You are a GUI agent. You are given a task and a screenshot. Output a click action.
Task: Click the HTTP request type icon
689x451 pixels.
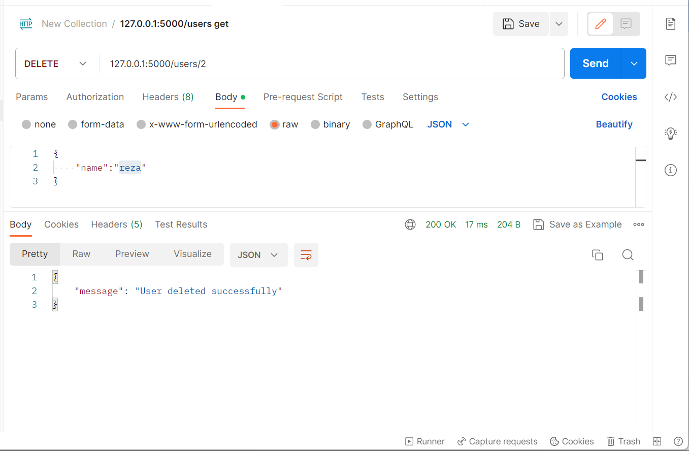tap(26, 24)
